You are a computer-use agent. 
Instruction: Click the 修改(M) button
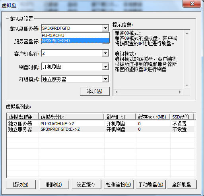[x=21, y=184]
